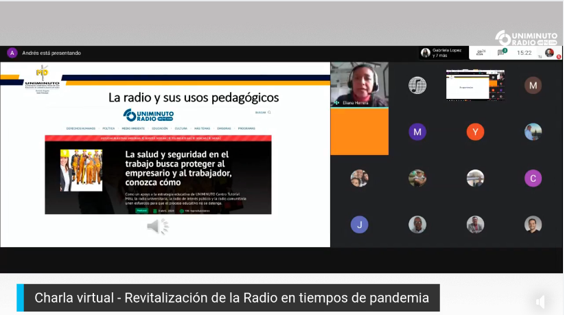The width and height of the screenshot is (565, 315).
Task: Open Educación in the site menu
Action: 160,128
